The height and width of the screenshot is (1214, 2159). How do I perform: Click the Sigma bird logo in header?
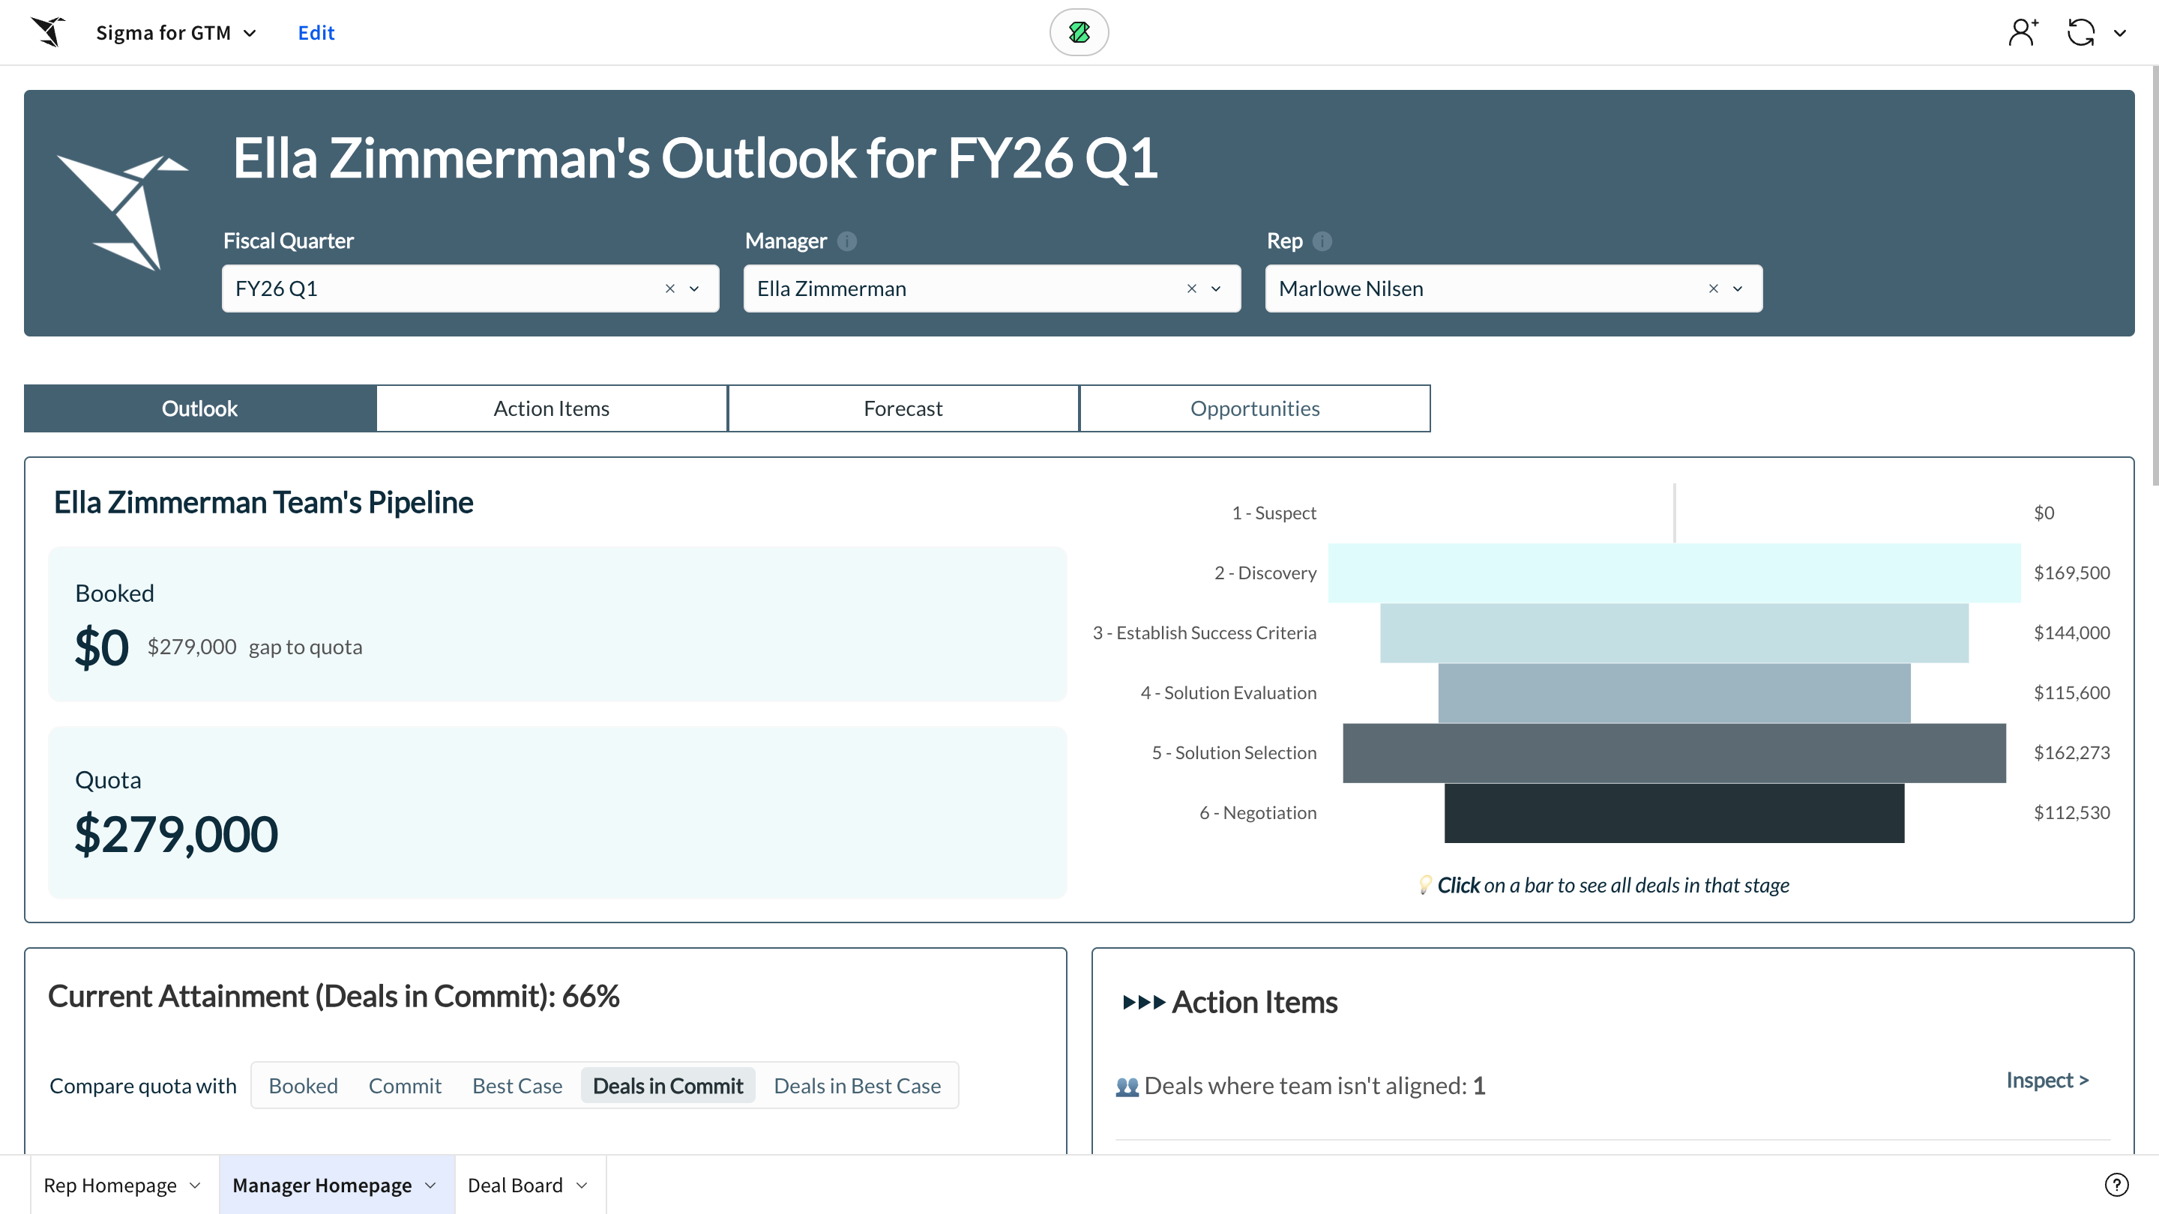click(x=49, y=31)
